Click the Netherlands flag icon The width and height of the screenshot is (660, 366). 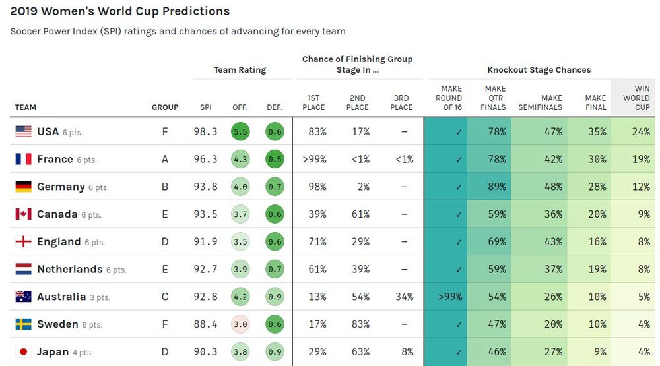pos(23,270)
